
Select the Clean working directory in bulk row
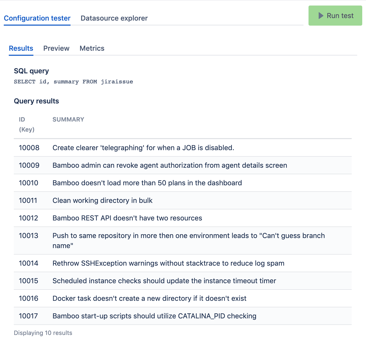(x=102, y=201)
